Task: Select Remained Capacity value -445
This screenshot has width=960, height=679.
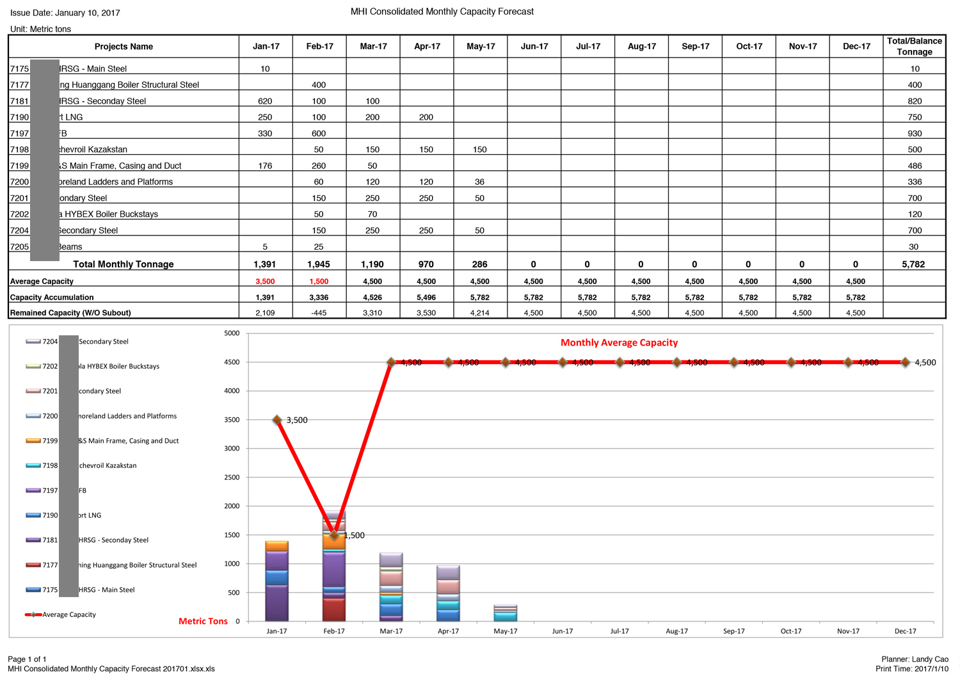Action: tap(319, 313)
